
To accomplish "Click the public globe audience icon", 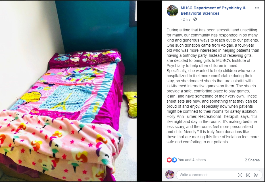I will 195,19.
